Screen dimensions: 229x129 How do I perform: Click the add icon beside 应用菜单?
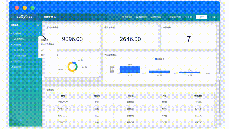38,25
